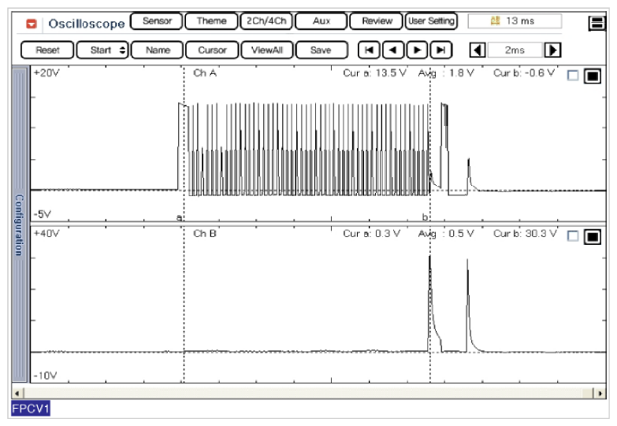Select the FPCV1 label at bottom left

click(x=31, y=409)
